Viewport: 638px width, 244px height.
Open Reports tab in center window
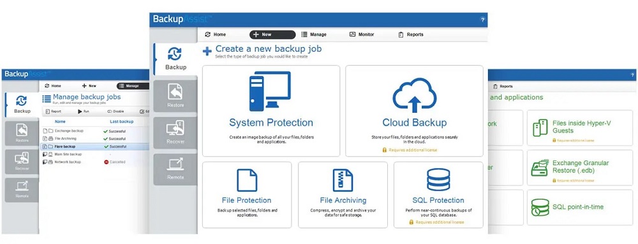tap(411, 34)
